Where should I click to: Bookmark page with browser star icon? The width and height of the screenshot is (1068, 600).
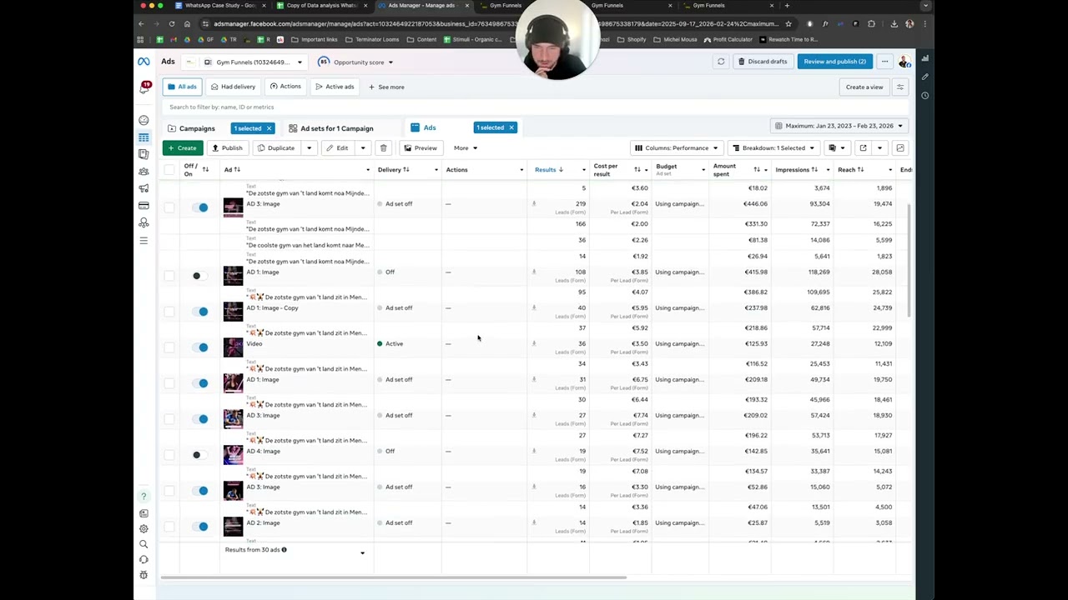pos(788,23)
